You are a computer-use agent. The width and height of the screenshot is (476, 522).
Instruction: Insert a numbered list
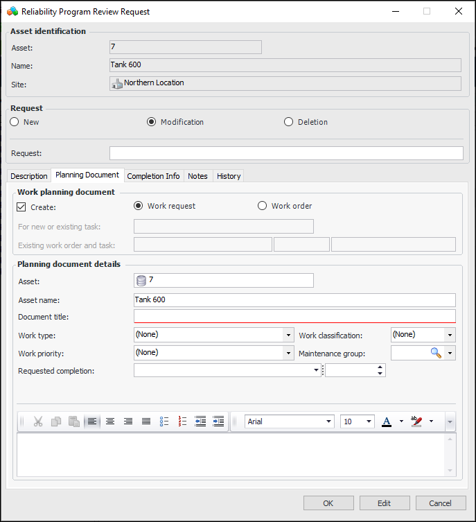click(183, 421)
